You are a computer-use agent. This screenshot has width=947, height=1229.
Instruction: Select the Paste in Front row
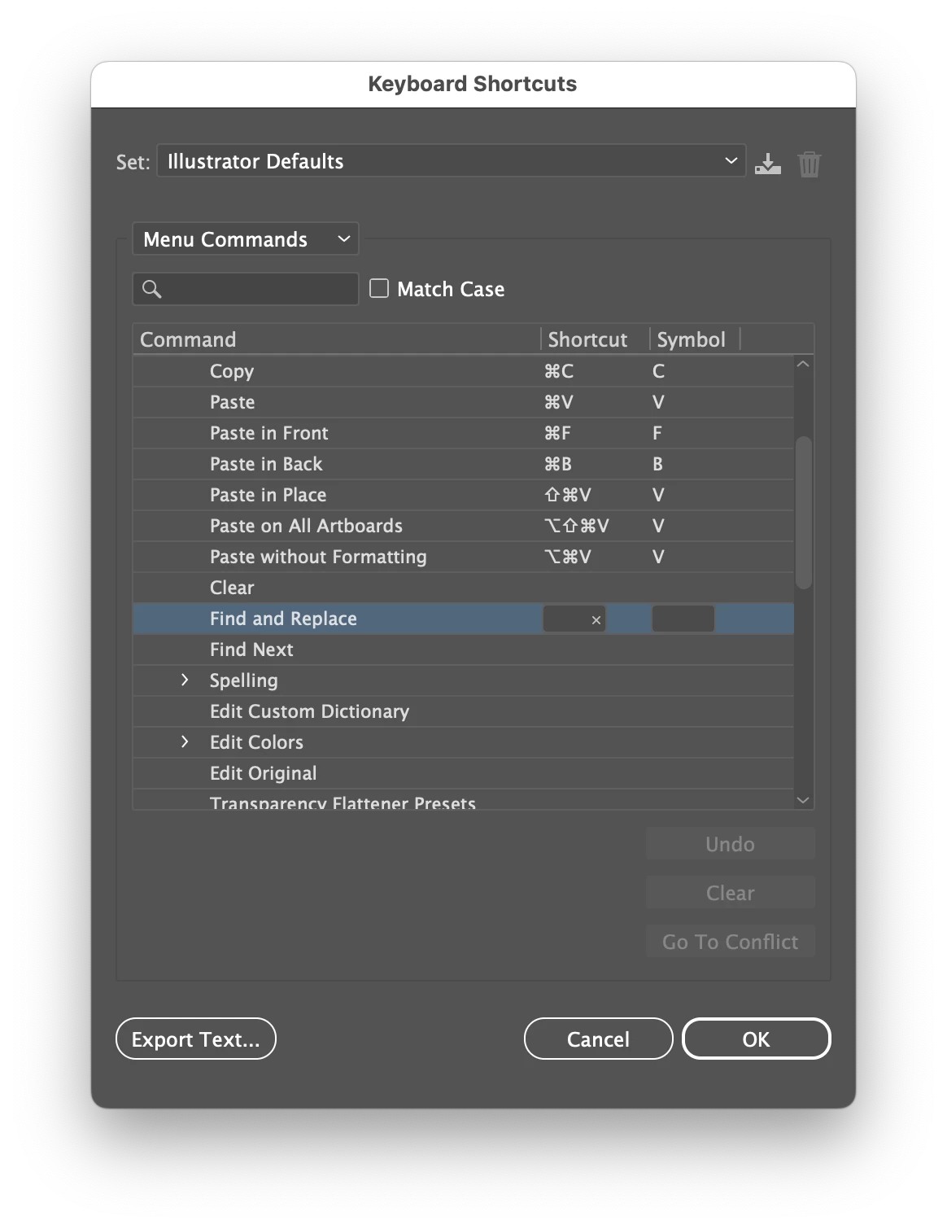pyautogui.click(x=463, y=433)
